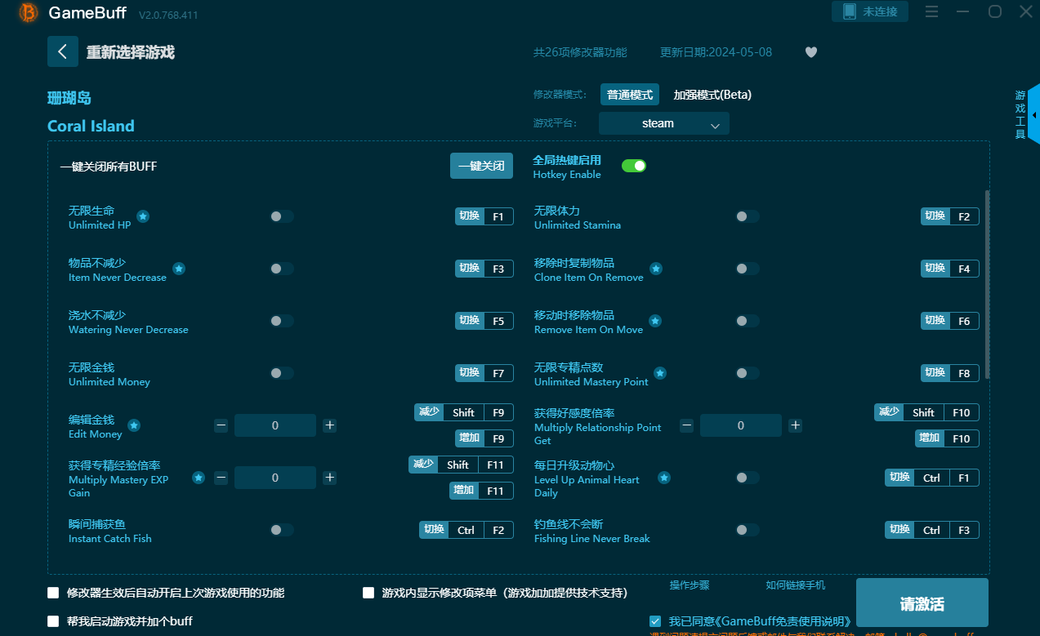The height and width of the screenshot is (636, 1040).
Task: Toggle Remove Item On Move switch
Action: [748, 321]
